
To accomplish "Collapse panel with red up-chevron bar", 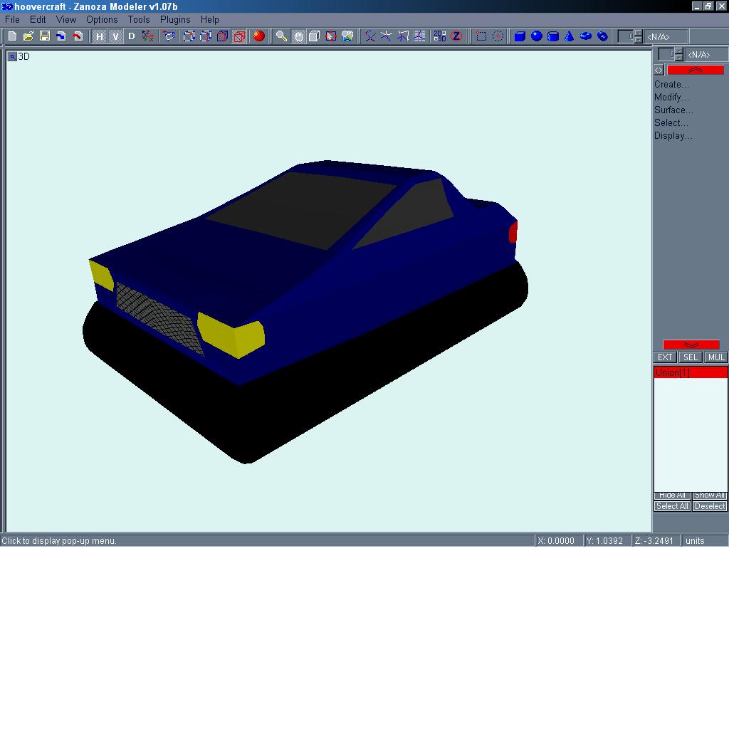I will tap(695, 70).
